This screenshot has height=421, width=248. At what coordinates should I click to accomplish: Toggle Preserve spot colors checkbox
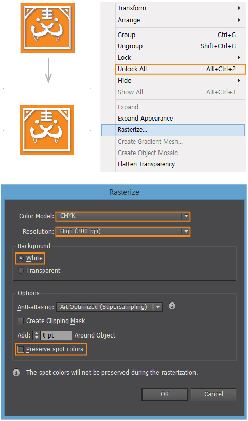click(21, 349)
